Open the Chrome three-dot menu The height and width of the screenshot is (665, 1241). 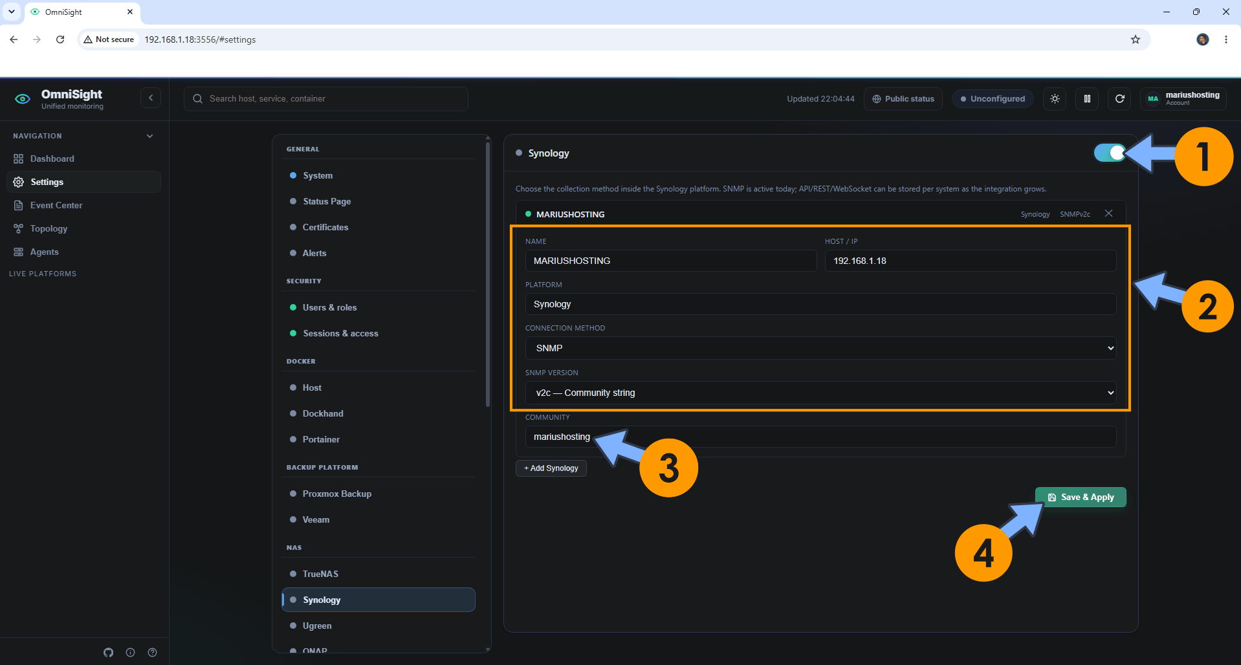point(1225,39)
